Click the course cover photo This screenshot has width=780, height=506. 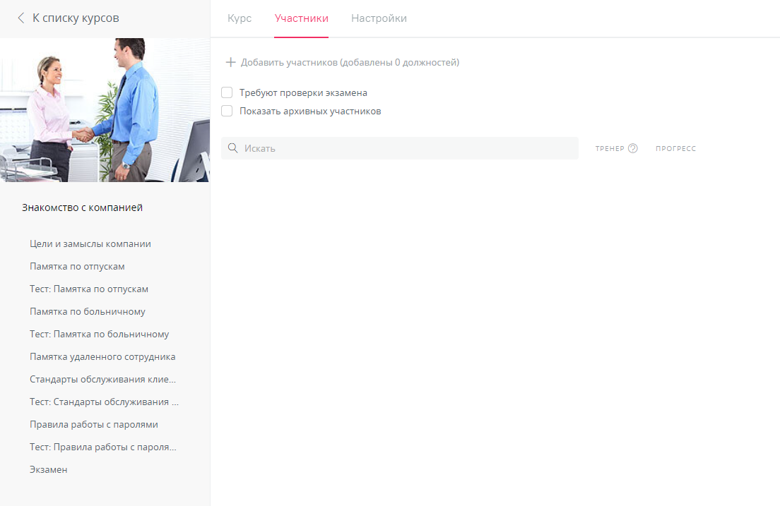tap(105, 109)
